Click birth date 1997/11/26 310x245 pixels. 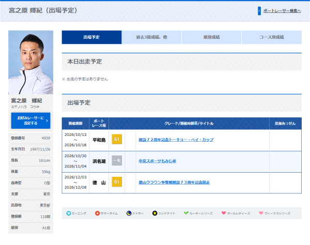[x=40, y=149]
